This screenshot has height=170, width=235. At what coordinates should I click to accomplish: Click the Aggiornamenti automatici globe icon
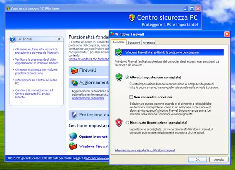click(74, 83)
